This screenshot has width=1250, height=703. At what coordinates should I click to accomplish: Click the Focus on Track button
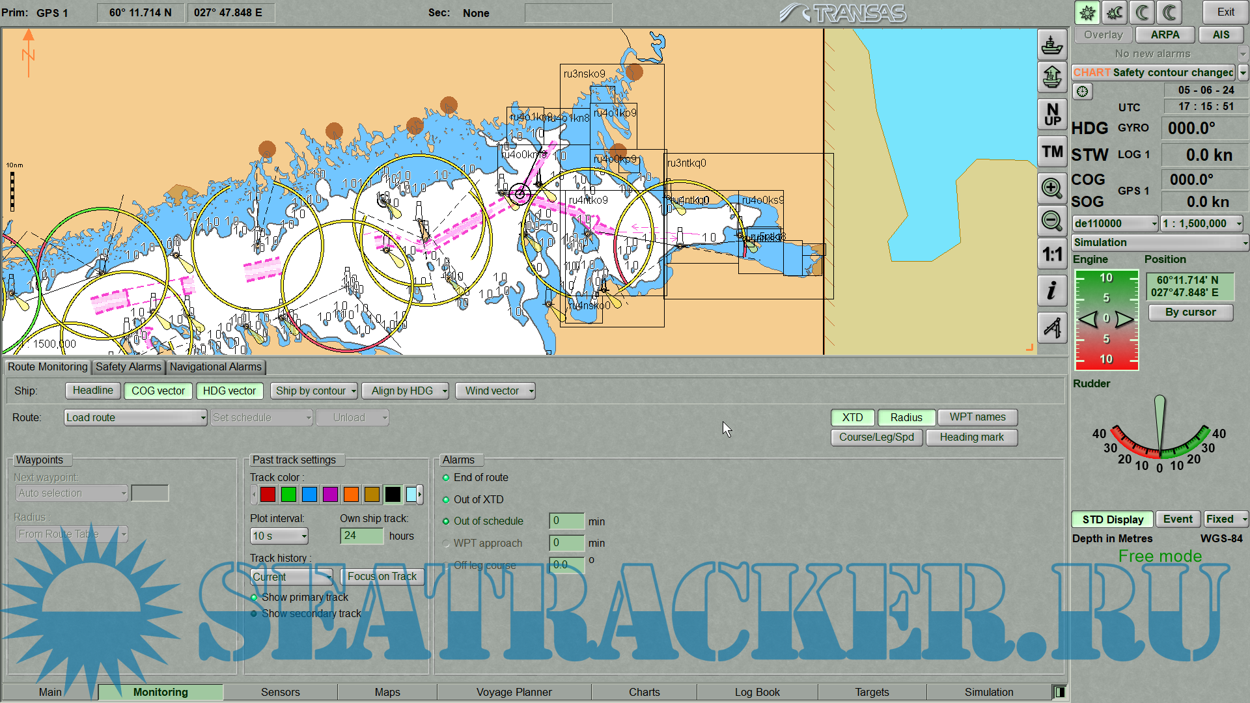click(x=382, y=577)
